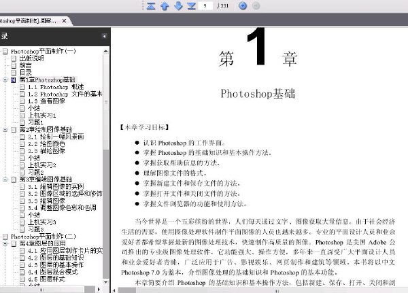This screenshot has height=293, width=408.
Task: Open bookmark 1.1 Photoshop 概述
Action: [x=56, y=87]
